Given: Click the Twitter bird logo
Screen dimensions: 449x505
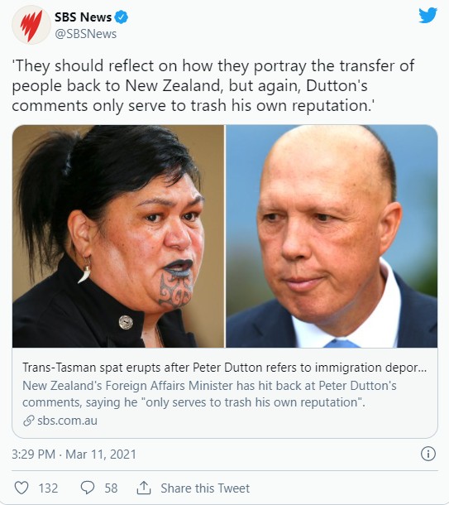Looking at the screenshot, I should (x=428, y=15).
